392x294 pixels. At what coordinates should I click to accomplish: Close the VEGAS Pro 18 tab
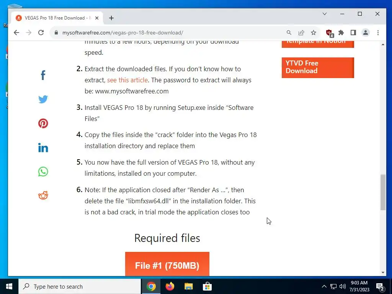pyautogui.click(x=97, y=18)
